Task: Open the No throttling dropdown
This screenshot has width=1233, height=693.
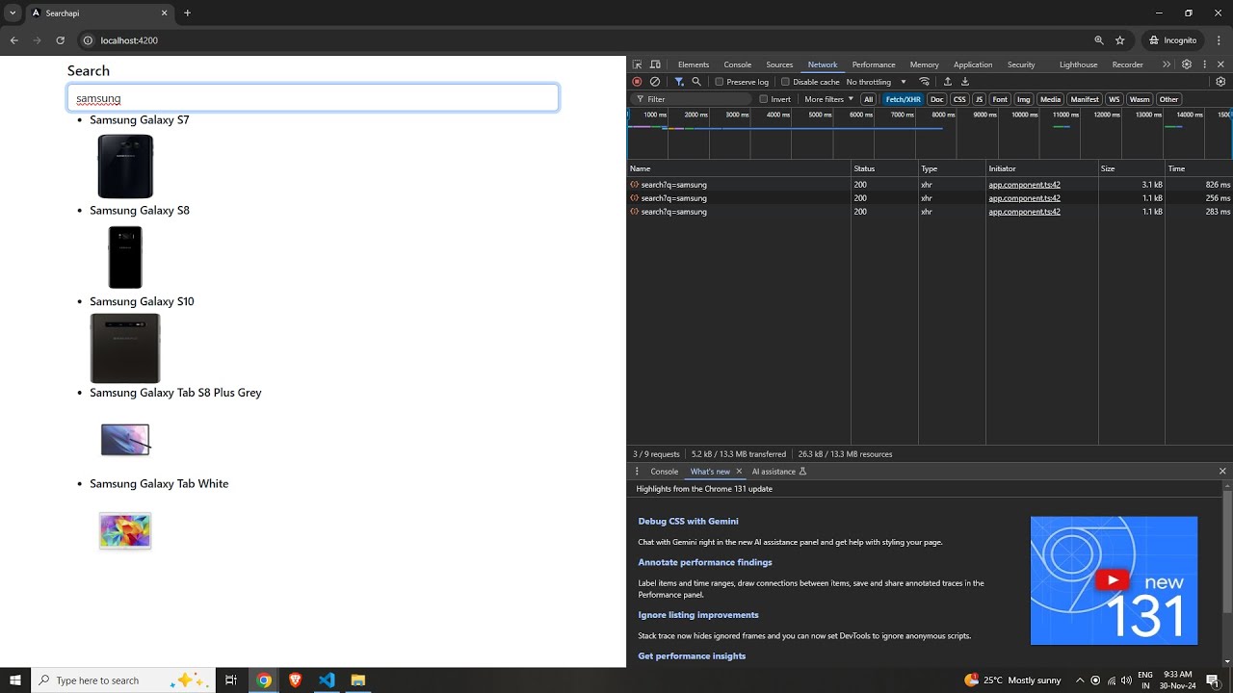Action: (x=877, y=82)
